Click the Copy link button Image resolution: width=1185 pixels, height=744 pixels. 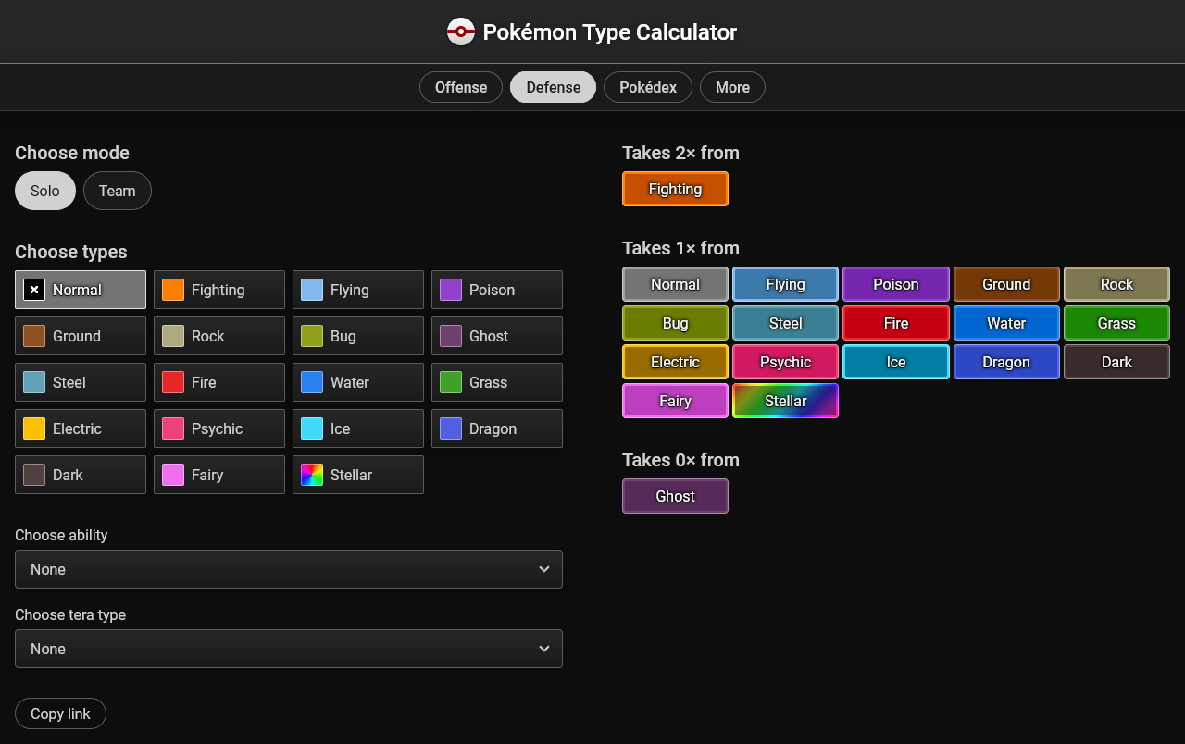pos(60,713)
